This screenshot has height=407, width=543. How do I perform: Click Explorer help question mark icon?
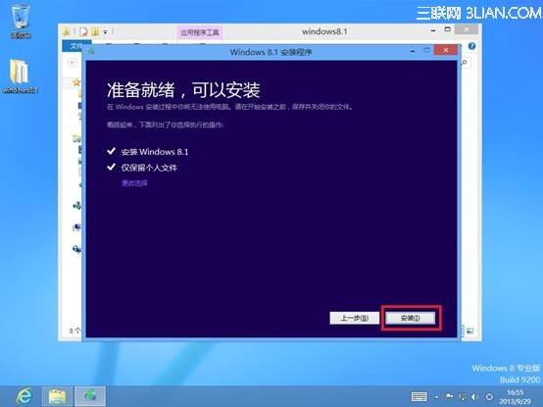tap(471, 46)
